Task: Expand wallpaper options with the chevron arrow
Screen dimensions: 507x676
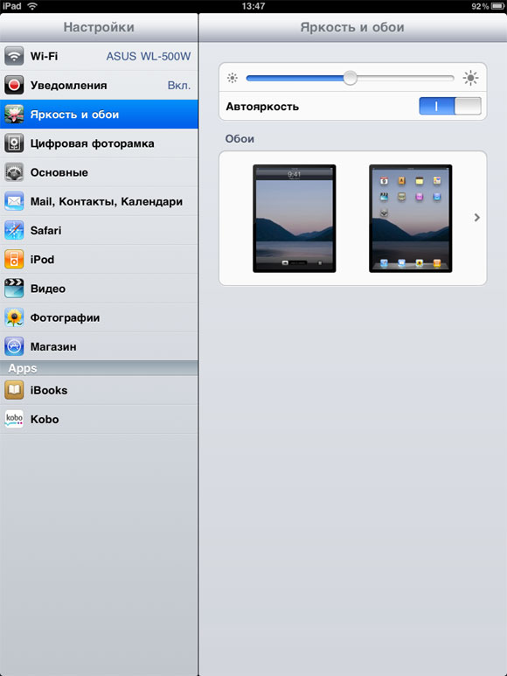Action: [x=477, y=218]
